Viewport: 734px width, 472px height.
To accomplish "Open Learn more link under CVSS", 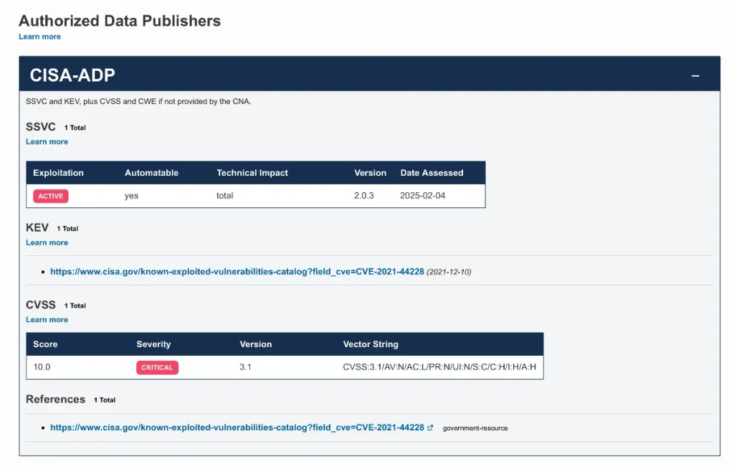I will pyautogui.click(x=47, y=319).
